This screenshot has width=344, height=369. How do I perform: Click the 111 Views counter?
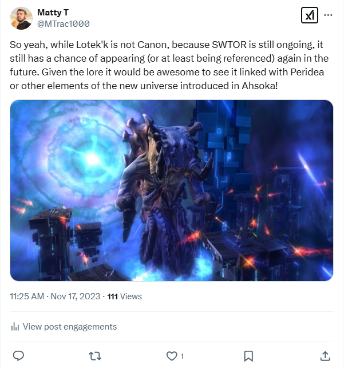tap(124, 296)
